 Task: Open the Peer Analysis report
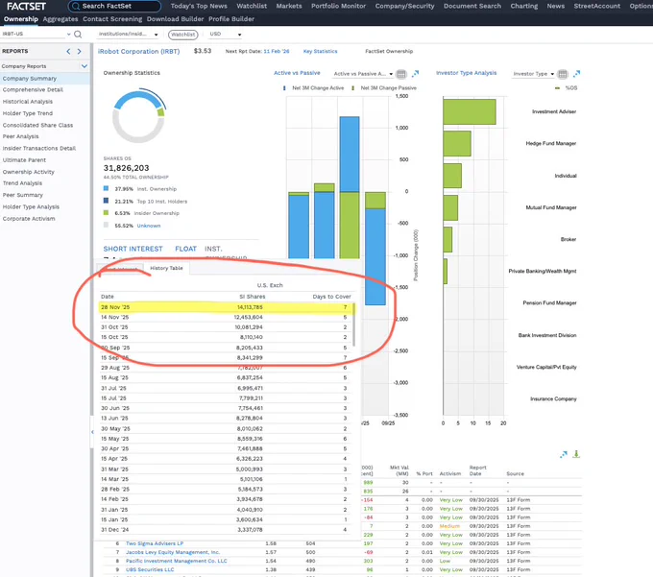coord(20,136)
